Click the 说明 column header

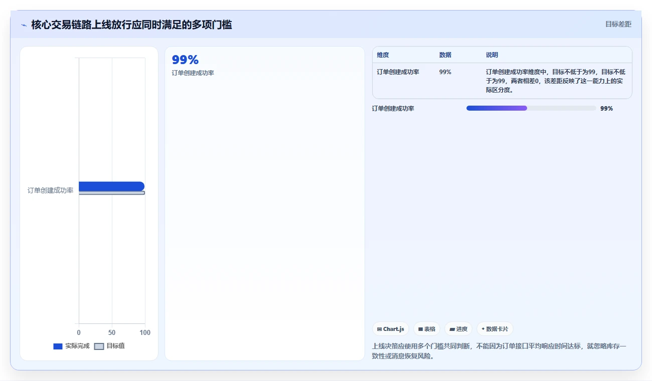[492, 55]
